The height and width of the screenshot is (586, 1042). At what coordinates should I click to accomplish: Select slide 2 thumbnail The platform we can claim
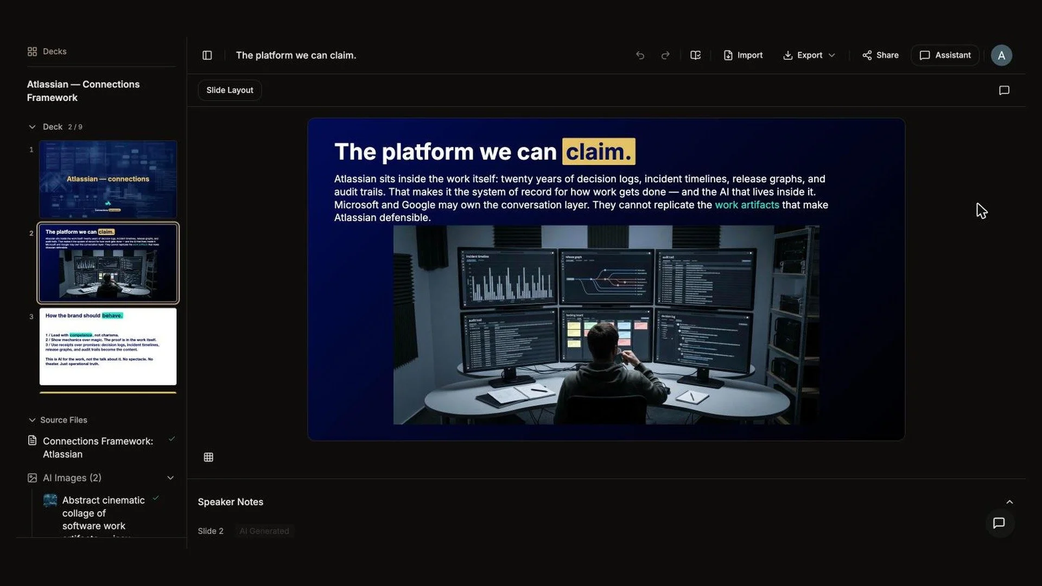108,263
